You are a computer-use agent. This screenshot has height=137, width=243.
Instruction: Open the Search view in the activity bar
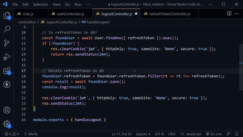pos(7,29)
